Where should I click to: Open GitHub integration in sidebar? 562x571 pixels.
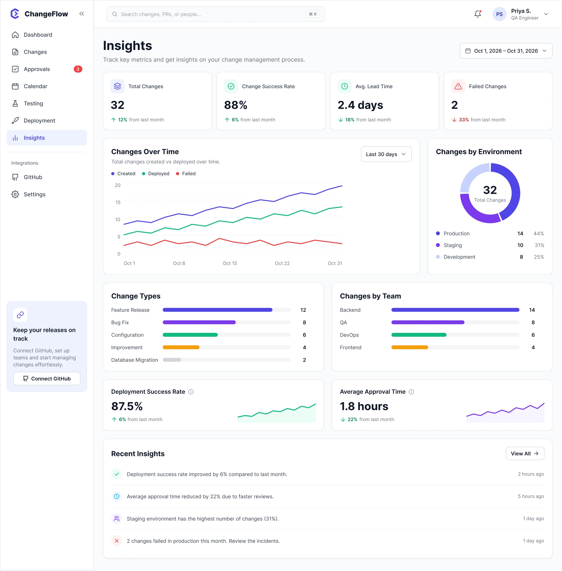pyautogui.click(x=47, y=177)
